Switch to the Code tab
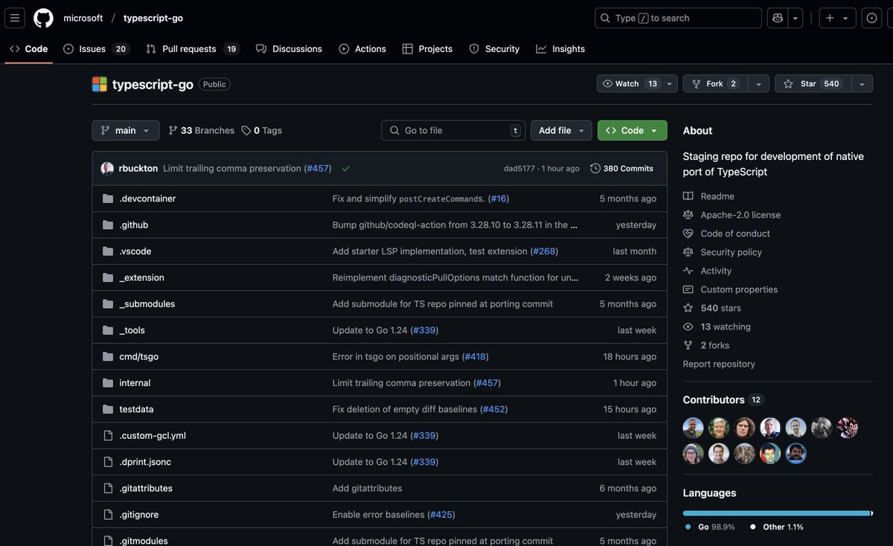The height and width of the screenshot is (546, 893). [x=29, y=49]
